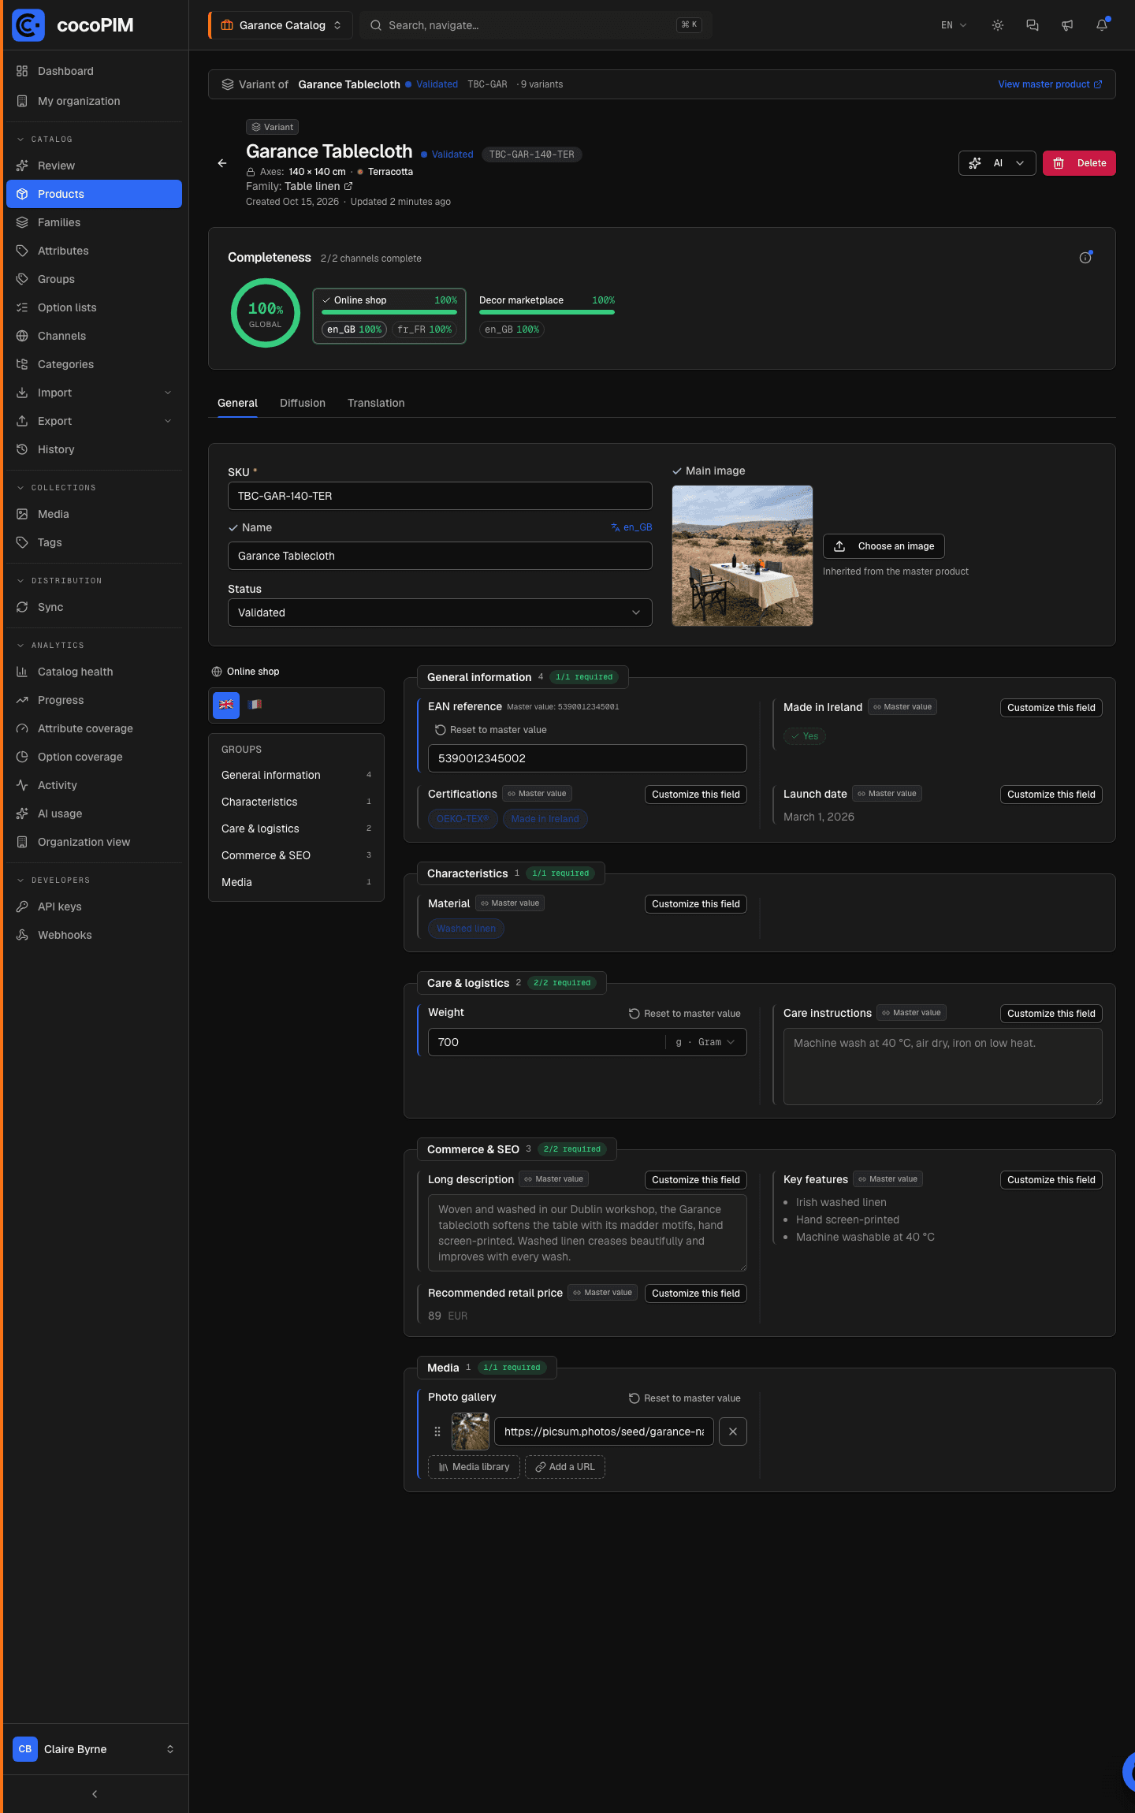Image resolution: width=1135 pixels, height=1813 pixels.
Task: Click the Decor marketplace completeness bar
Action: (x=547, y=312)
